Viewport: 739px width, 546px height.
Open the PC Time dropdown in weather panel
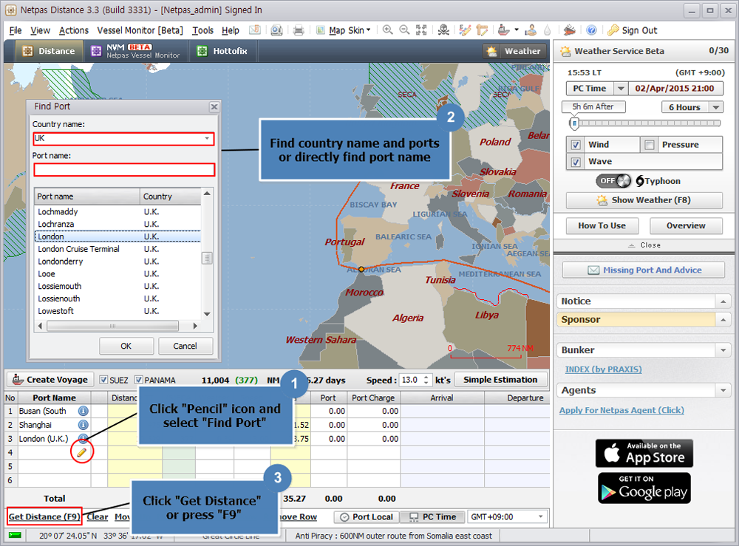621,88
